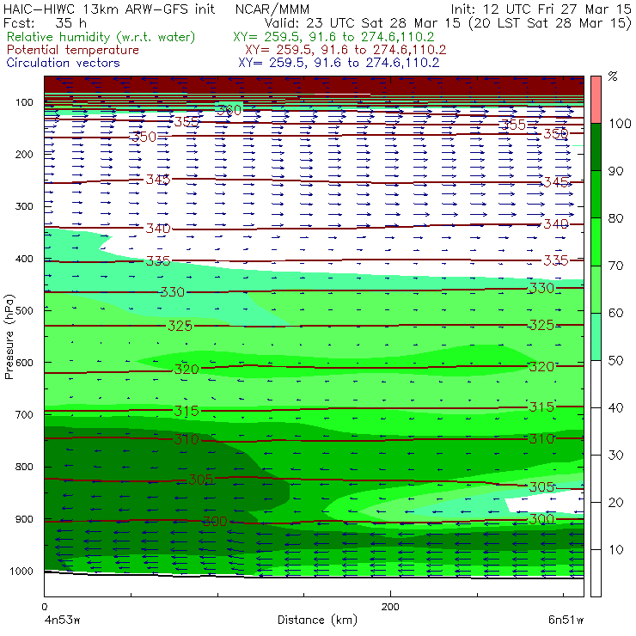
Task: Click the 'NCAR/MMM' header label
Action: point(272,9)
